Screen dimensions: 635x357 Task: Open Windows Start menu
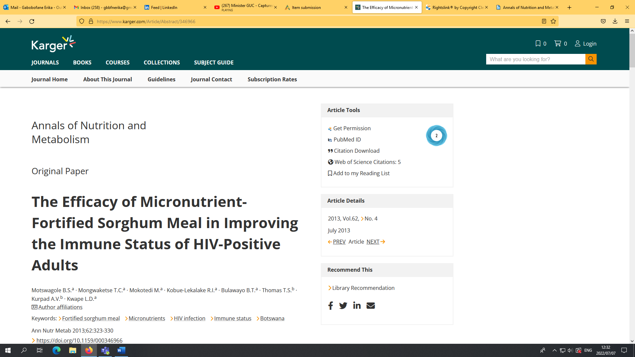[x=8, y=350]
